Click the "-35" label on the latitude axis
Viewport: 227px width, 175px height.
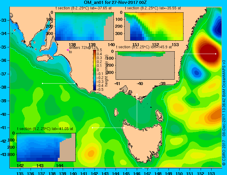[3, 47]
